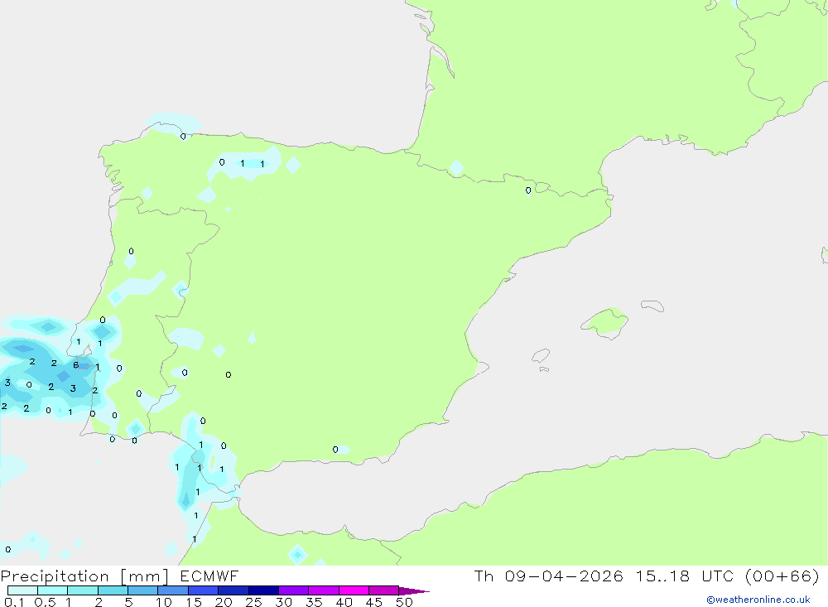Click the 10–15 mm legend color swatch
This screenshot has height=607, width=828.
(173, 590)
